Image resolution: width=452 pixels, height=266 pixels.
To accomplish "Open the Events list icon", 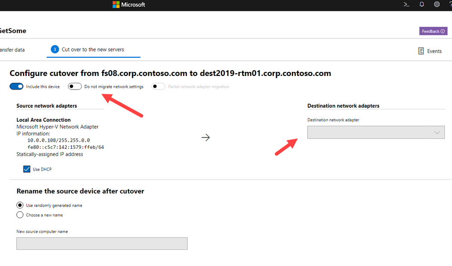I will click(x=421, y=51).
